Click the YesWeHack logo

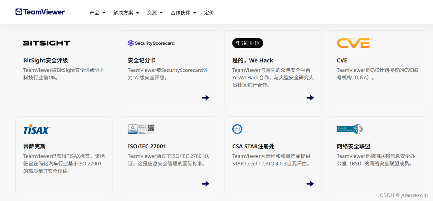[x=248, y=43]
